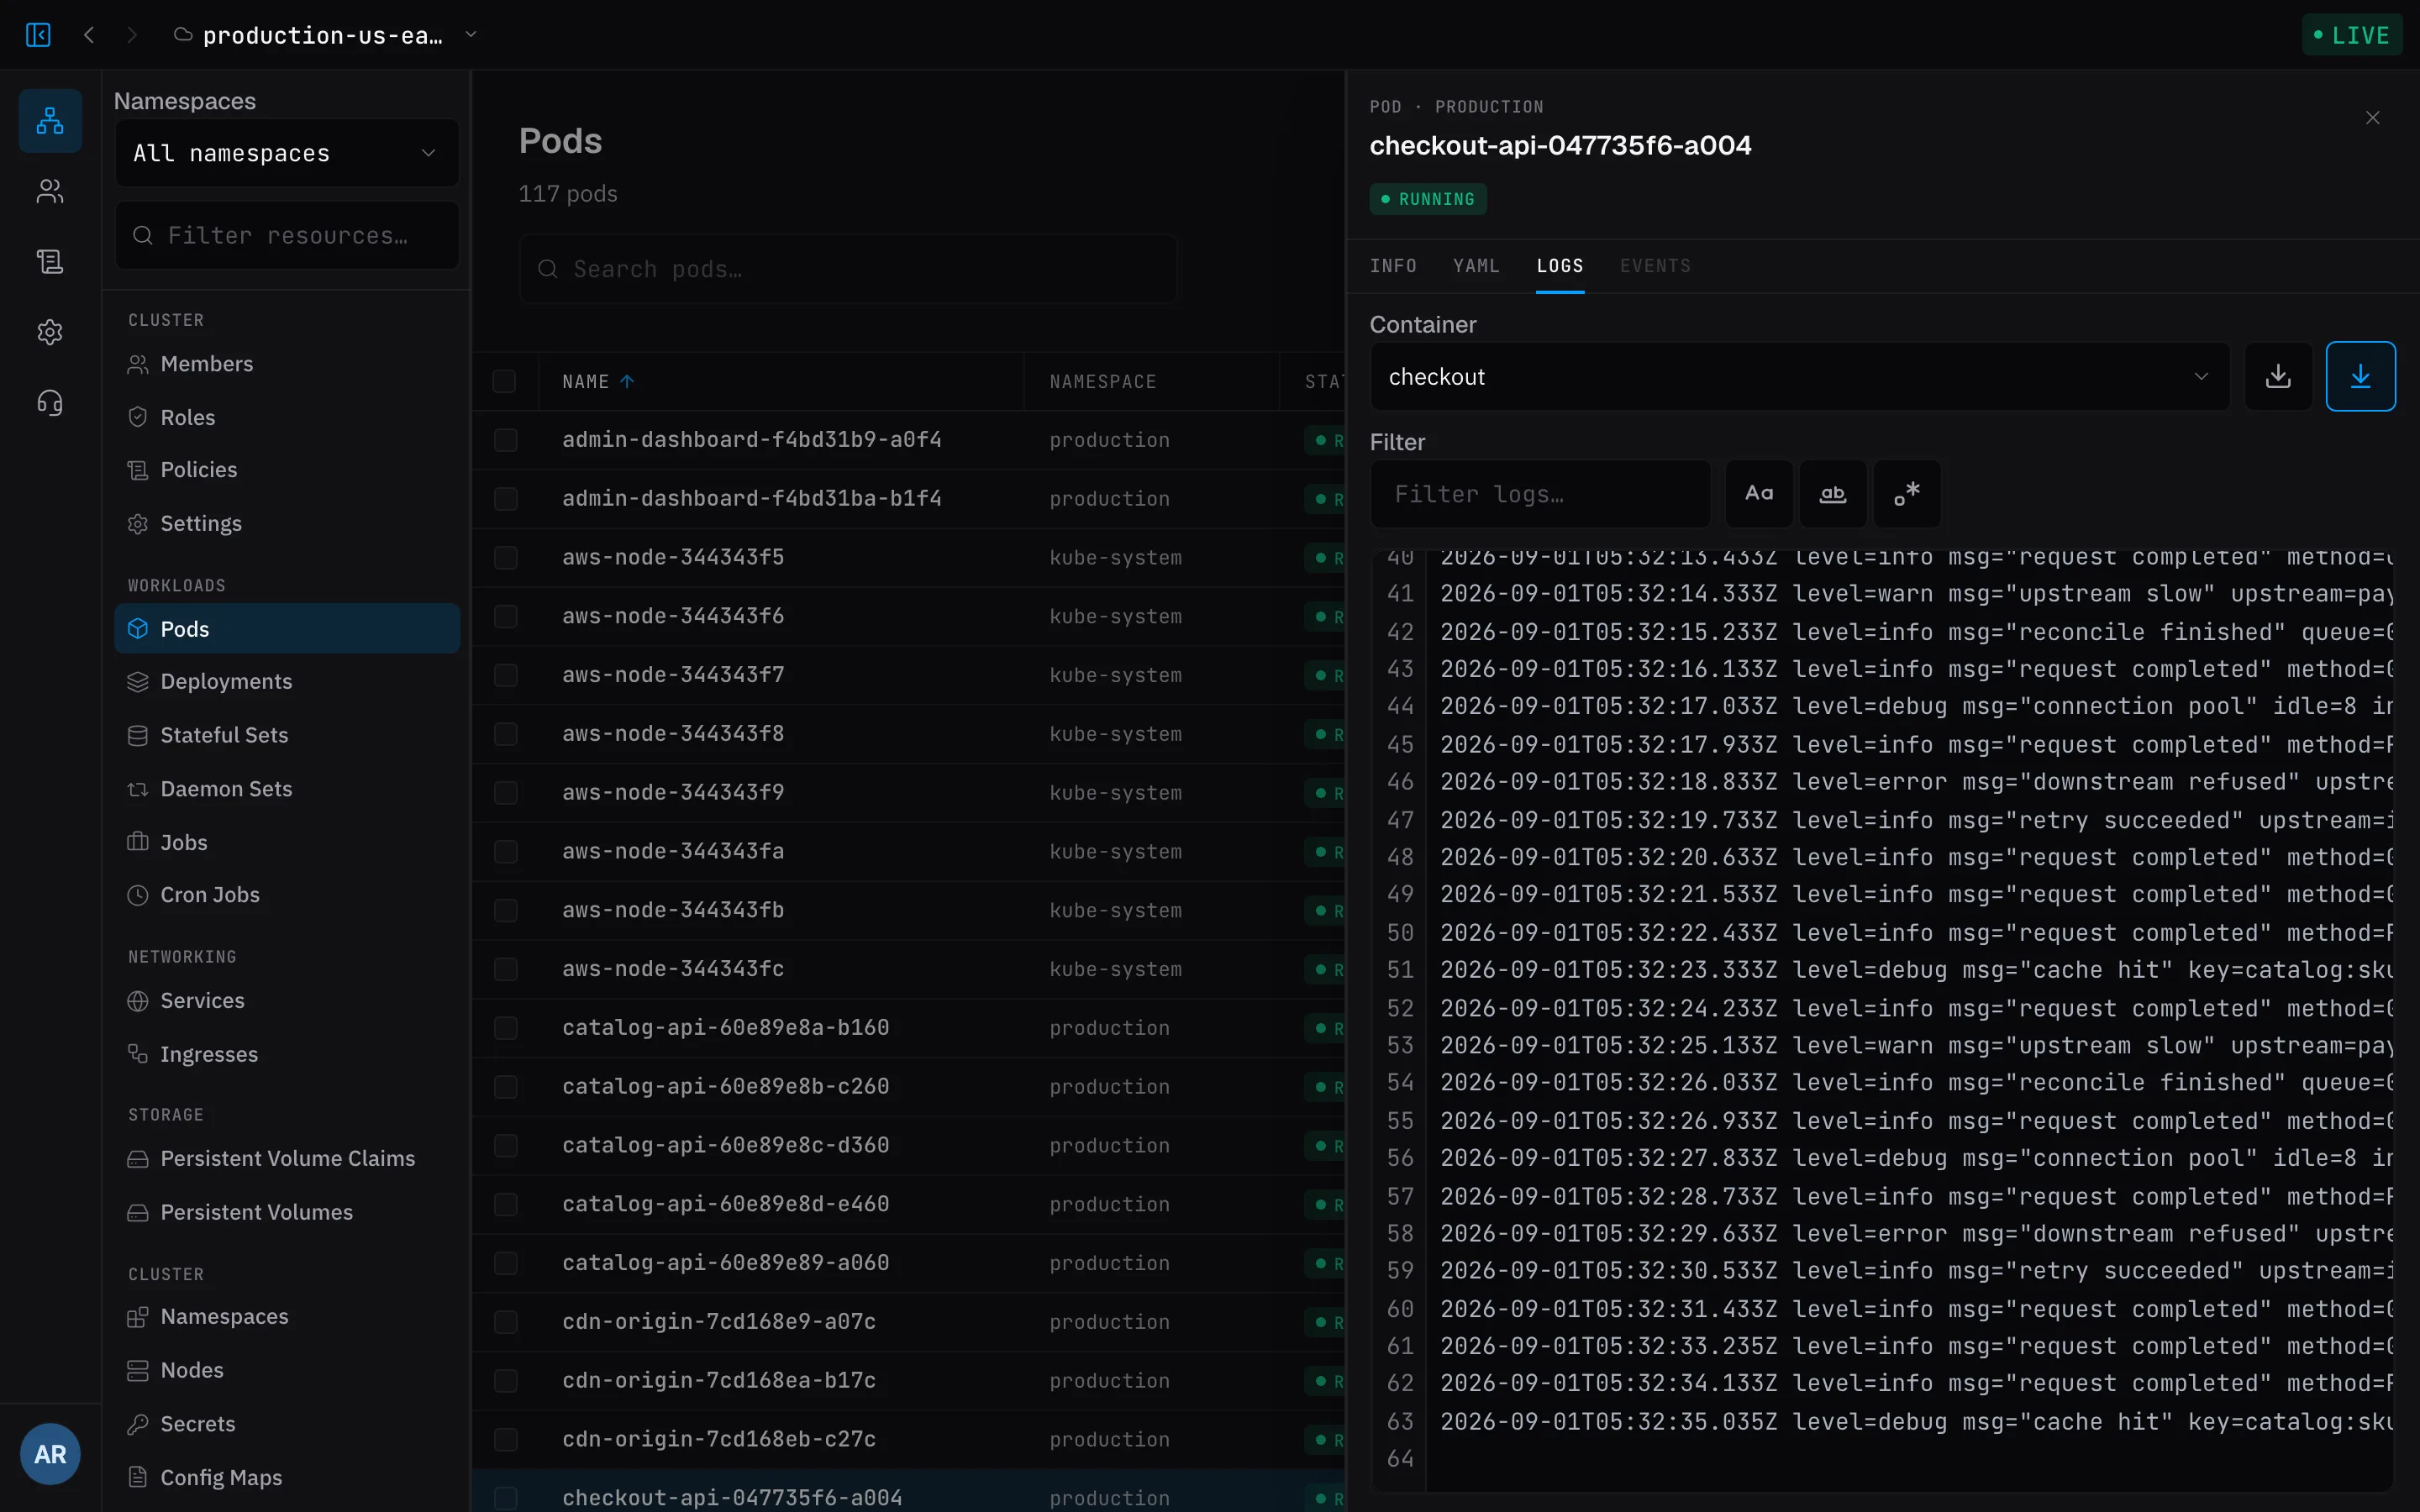Open the EVENTS tab
Image resolution: width=2420 pixels, height=1512 pixels.
point(1655,266)
